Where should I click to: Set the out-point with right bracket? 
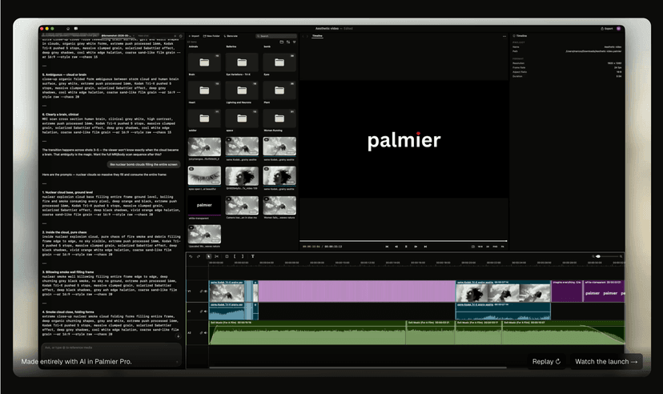pos(243,256)
